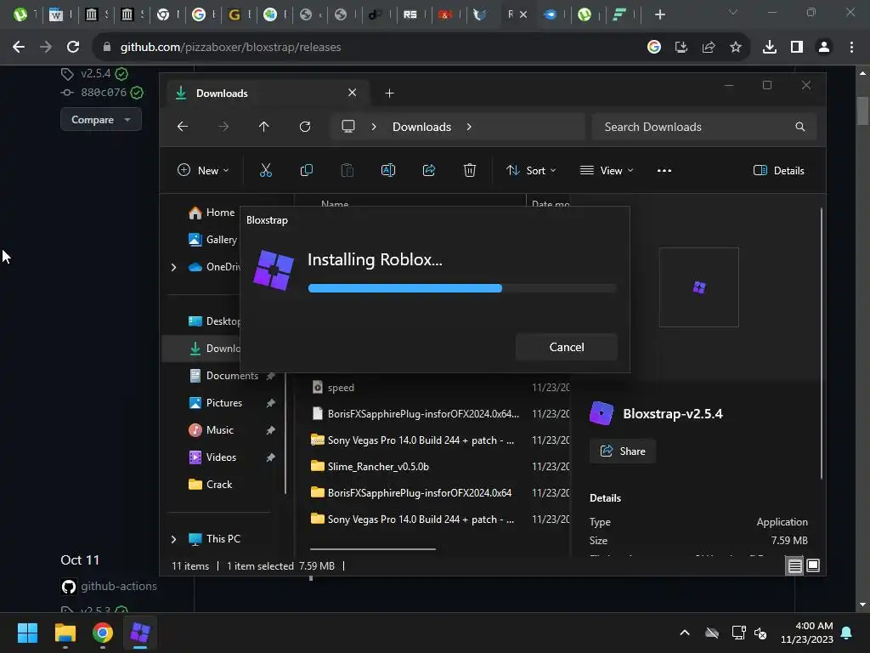Expand the chevron after Downloads in address bar
This screenshot has width=870, height=653.
click(469, 127)
